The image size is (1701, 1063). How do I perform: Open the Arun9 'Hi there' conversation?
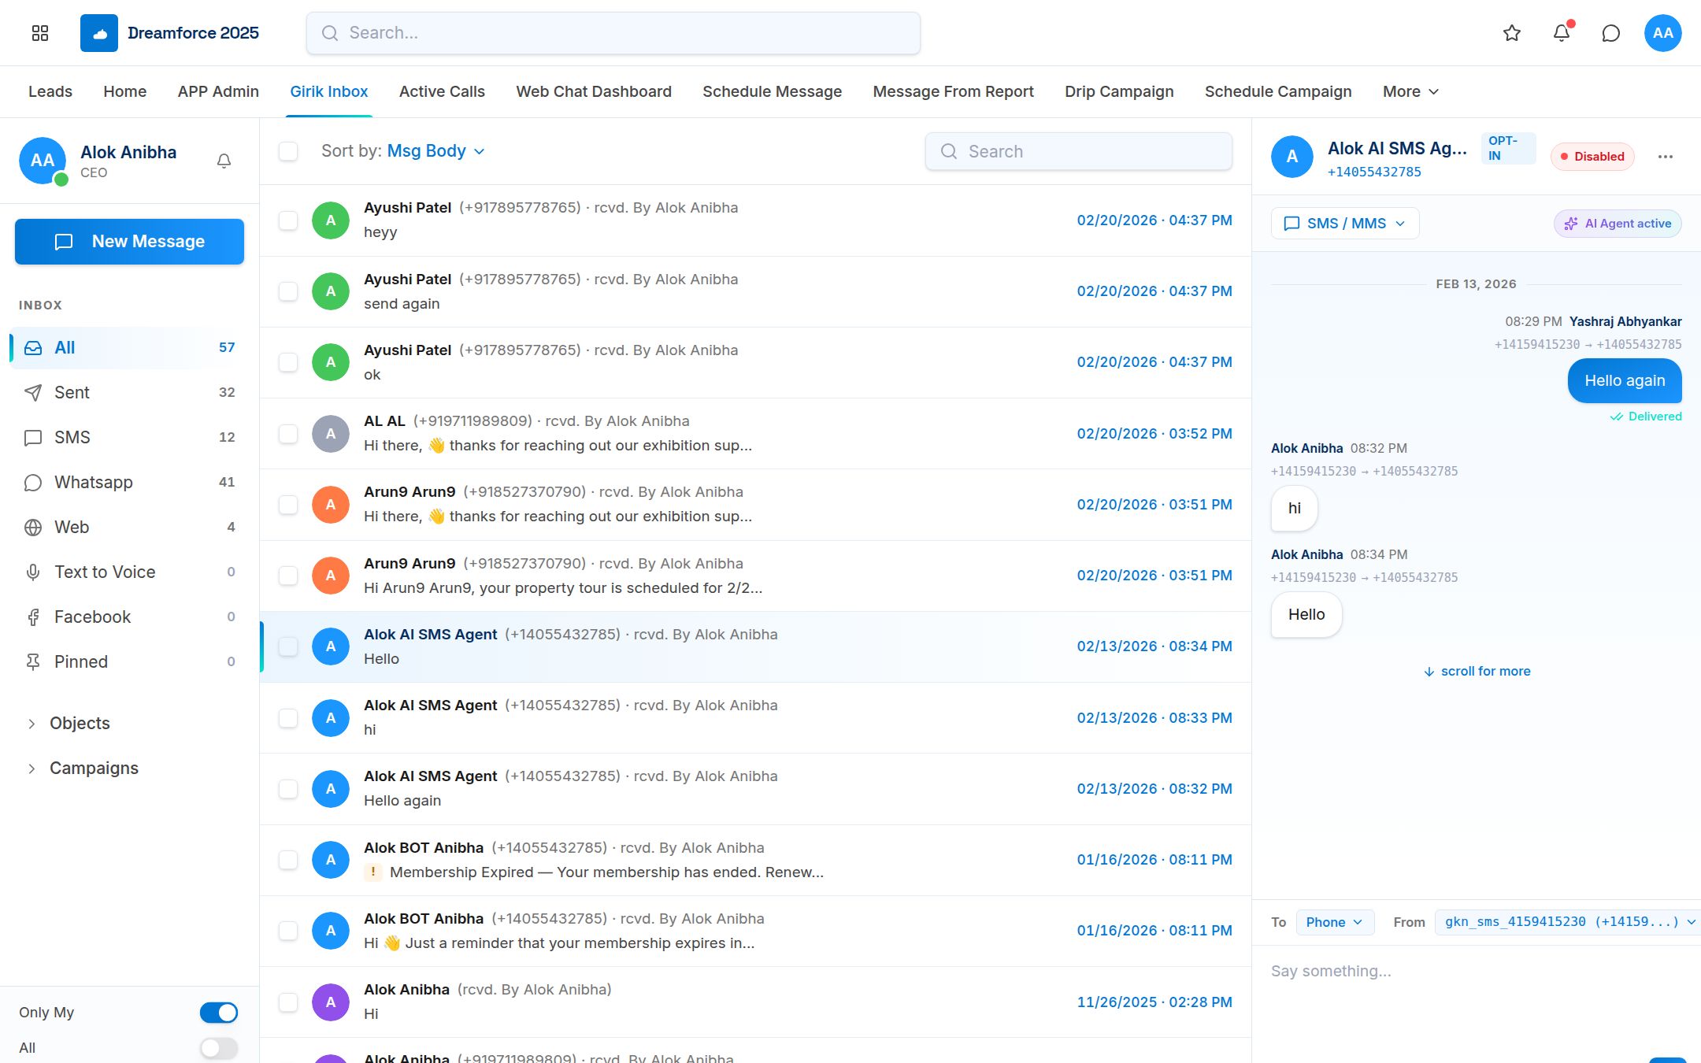pyautogui.click(x=755, y=505)
